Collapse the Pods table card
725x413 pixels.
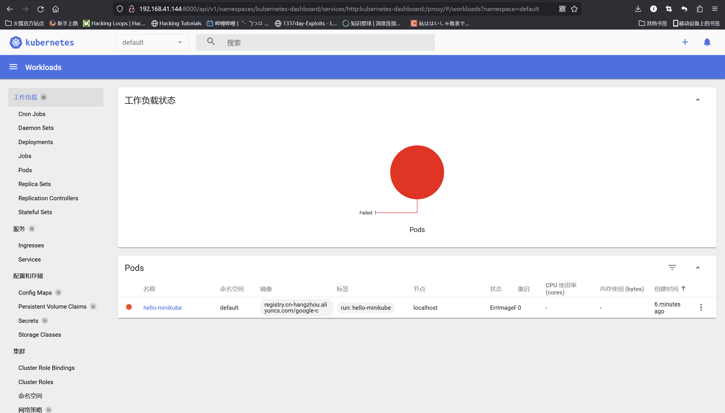tap(698, 267)
